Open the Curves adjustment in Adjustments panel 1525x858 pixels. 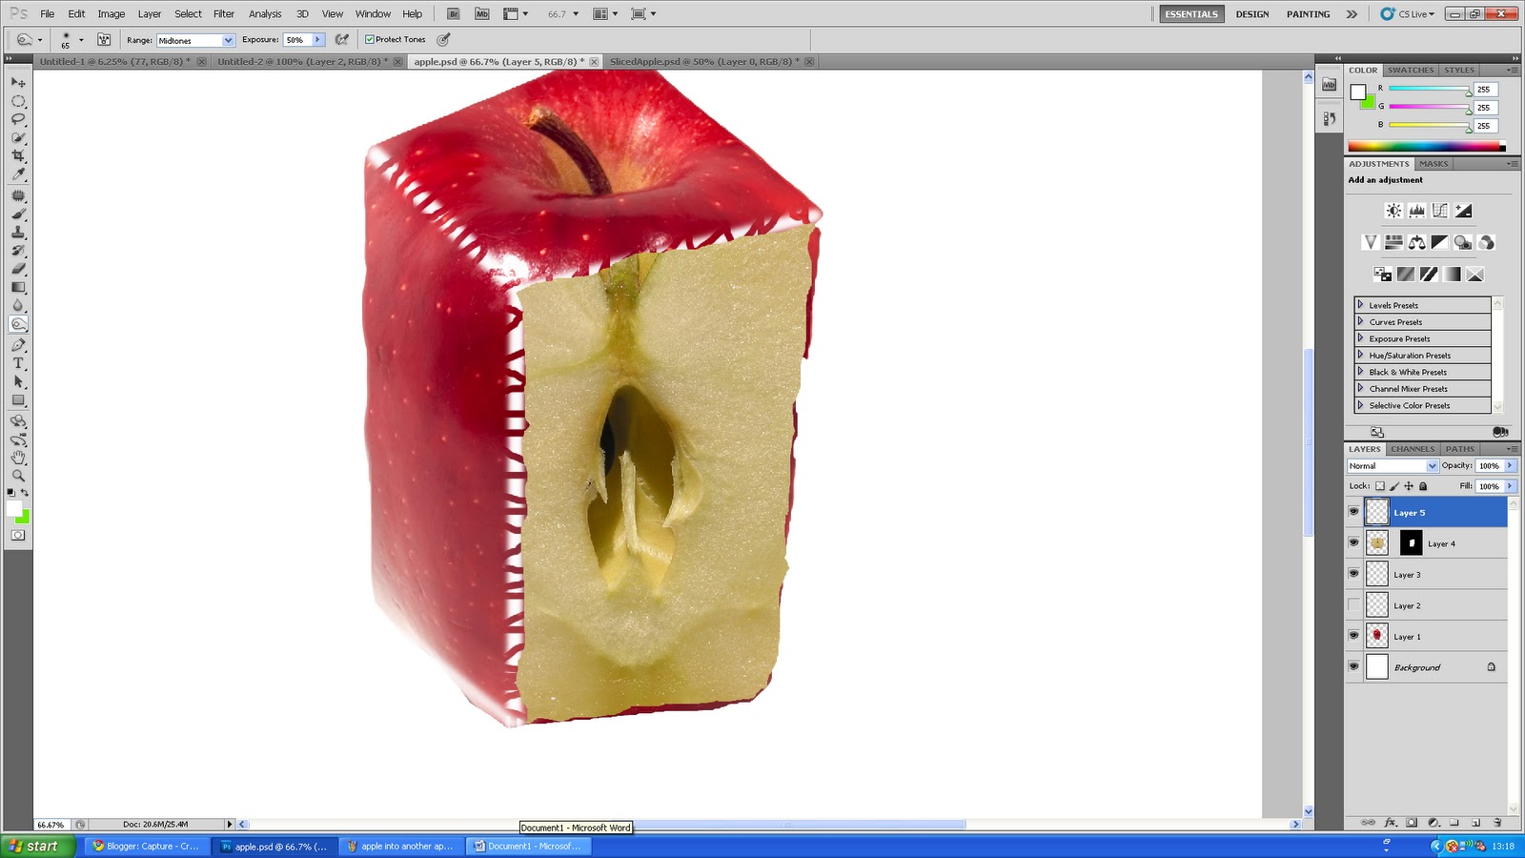click(1440, 211)
